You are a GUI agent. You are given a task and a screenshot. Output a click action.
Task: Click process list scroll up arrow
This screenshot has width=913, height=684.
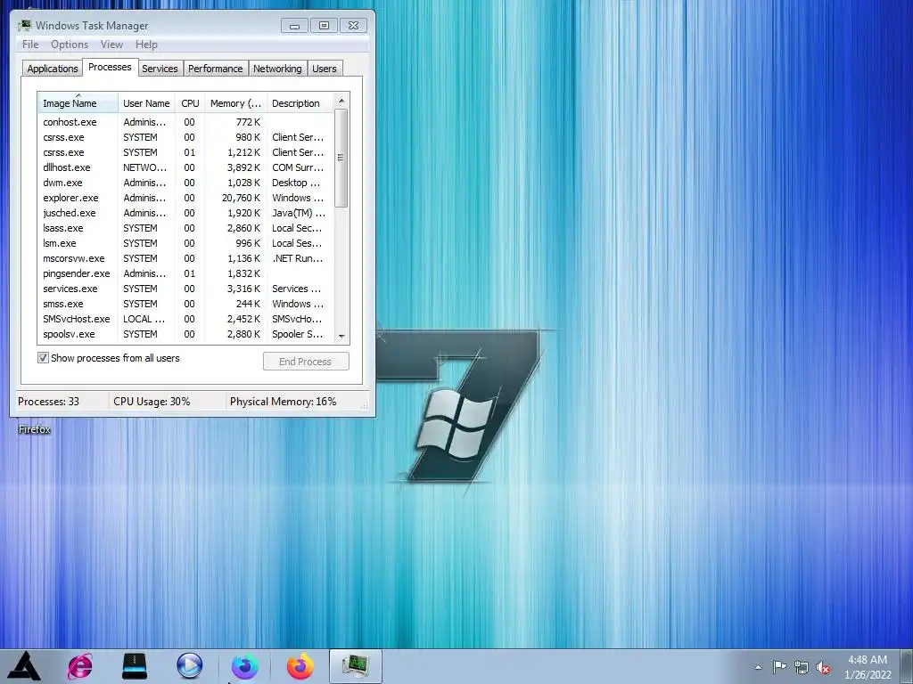coord(341,101)
